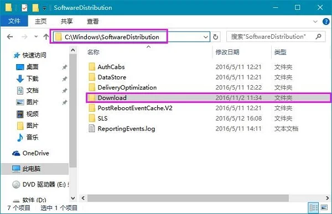Image resolution: width=332 pixels, height=214 pixels.
Task: Click the DeliveryOptimization folder name
Action: pos(127,87)
